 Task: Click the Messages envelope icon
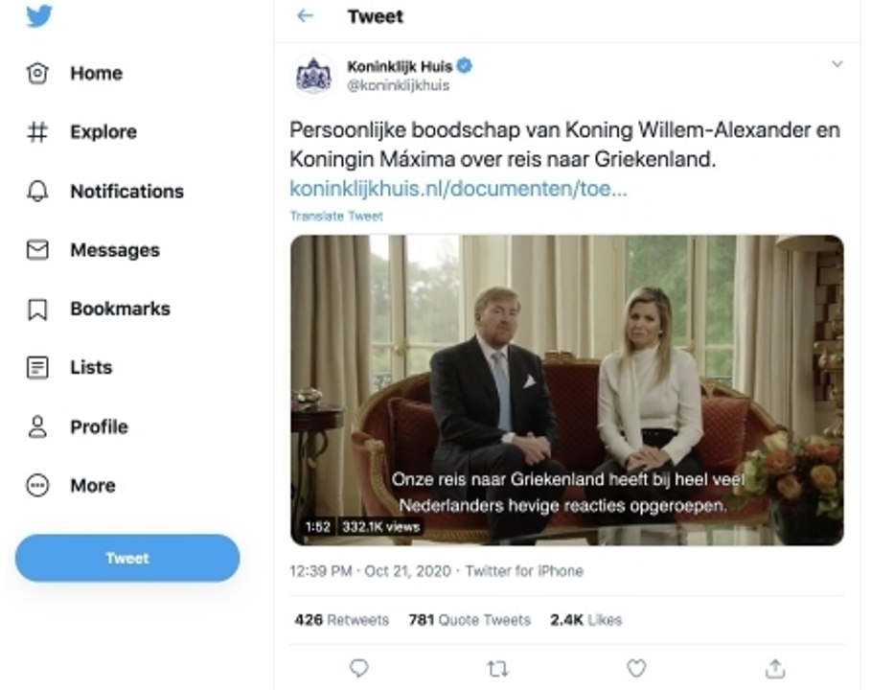click(37, 250)
